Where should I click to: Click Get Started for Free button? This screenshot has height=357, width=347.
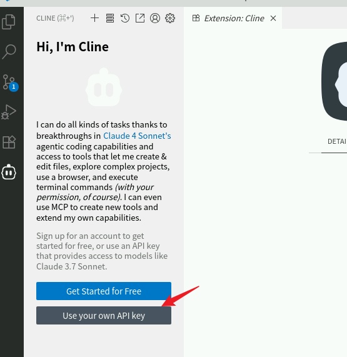pyautogui.click(x=104, y=291)
